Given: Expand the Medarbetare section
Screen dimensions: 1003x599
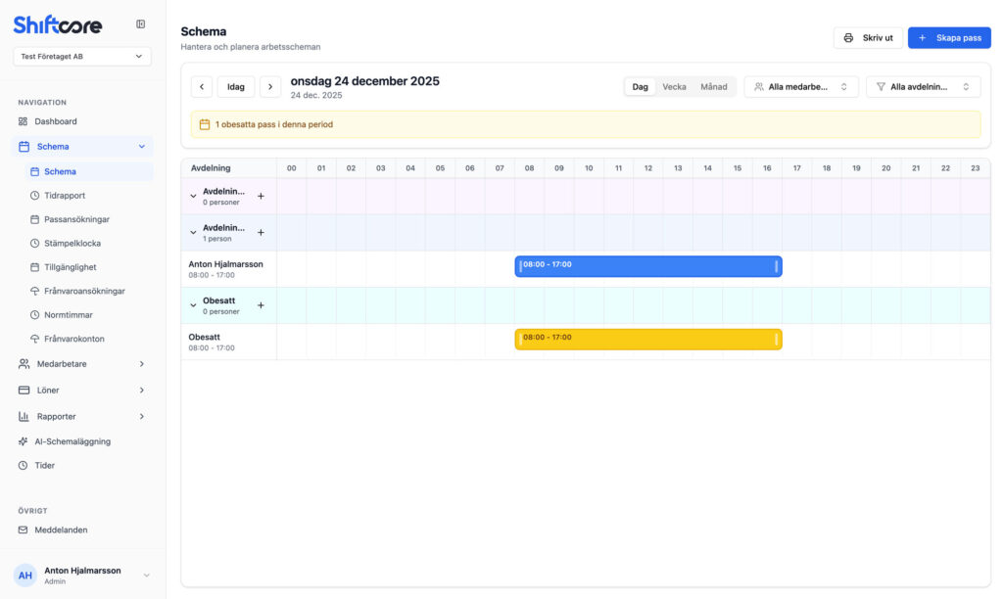Looking at the screenshot, I should coord(82,364).
